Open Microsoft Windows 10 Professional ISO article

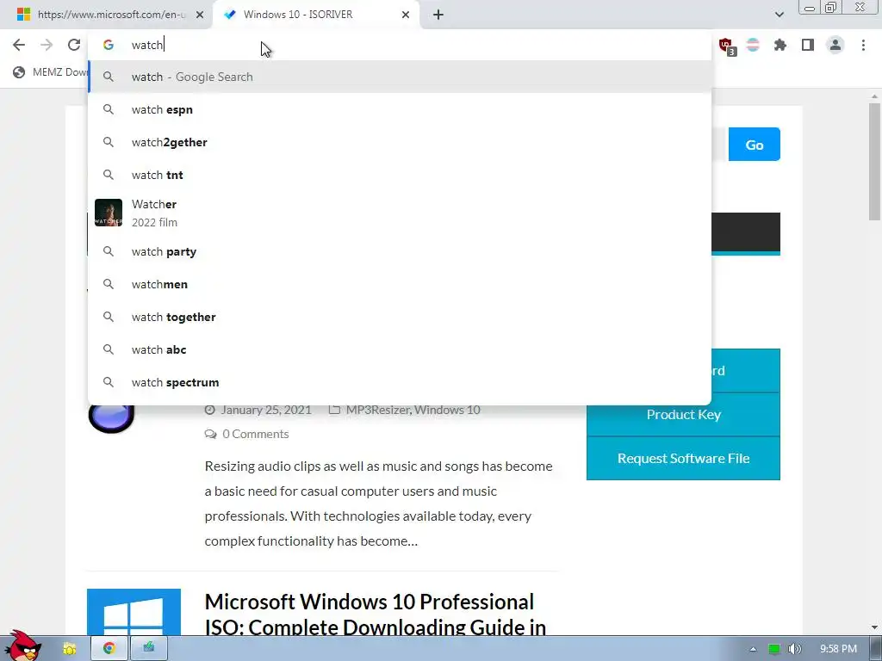376,614
